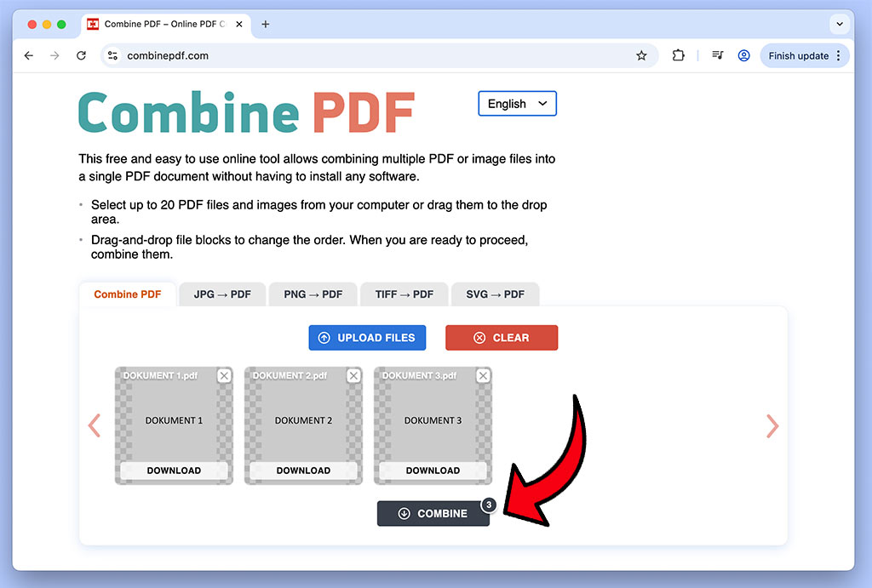Switch to the TIFF → PDF tab

(404, 294)
